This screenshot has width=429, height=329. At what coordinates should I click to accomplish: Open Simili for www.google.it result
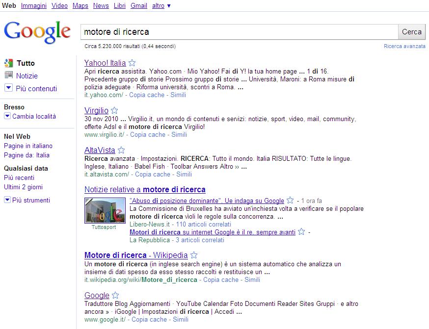(x=181, y=319)
